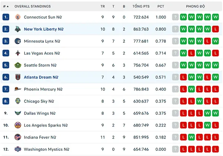The width and height of the screenshot is (223, 156).
Task: Click the 863:763 total points value
Action: click(141, 29)
